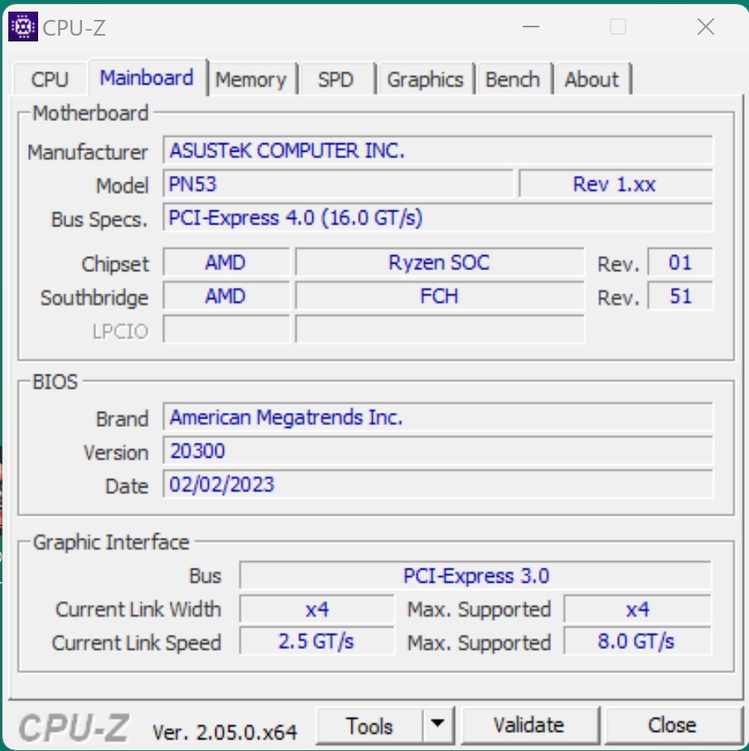View the About tab
Viewport: 749px width, 751px height.
tap(592, 80)
